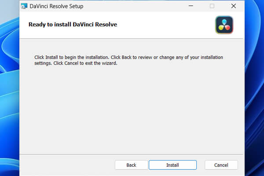Viewport: 264px width, 176px height.
Task: Click the setup installer icon in title bar
Action: [x=24, y=6]
